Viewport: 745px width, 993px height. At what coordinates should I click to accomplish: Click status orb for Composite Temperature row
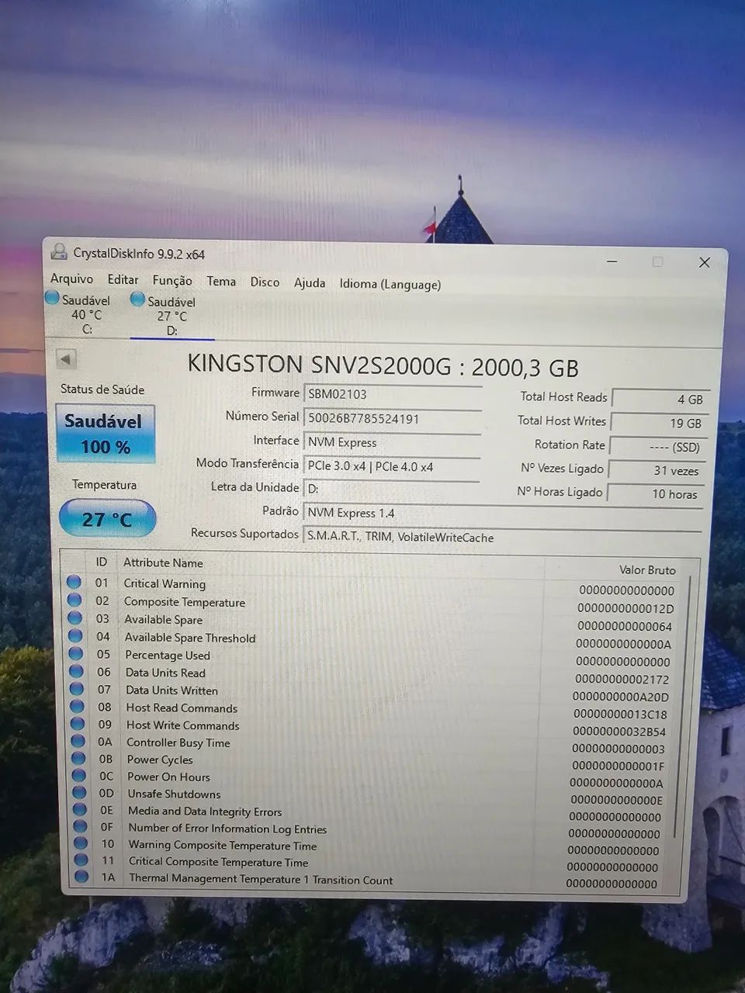tap(74, 600)
